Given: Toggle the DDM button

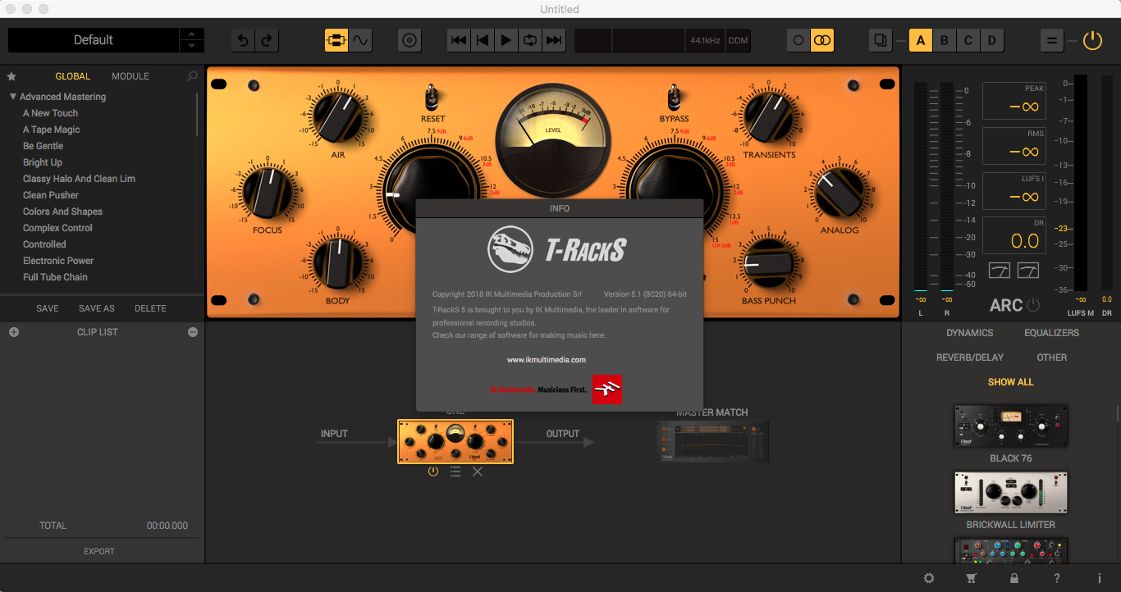Looking at the screenshot, I should (x=739, y=40).
